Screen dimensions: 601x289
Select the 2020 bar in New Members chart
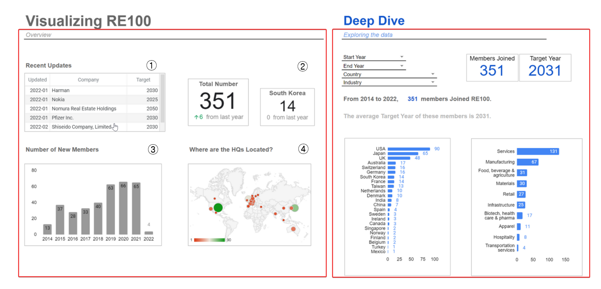pos(123,208)
